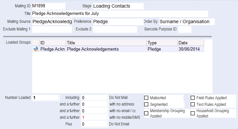Click the globe icon beside Pledge Ackn row
The height and width of the screenshot is (129, 238).
coord(36,49)
